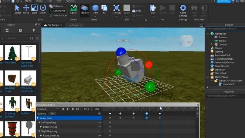Activate the Move tool
The image size is (245, 138).
coord(26,9)
